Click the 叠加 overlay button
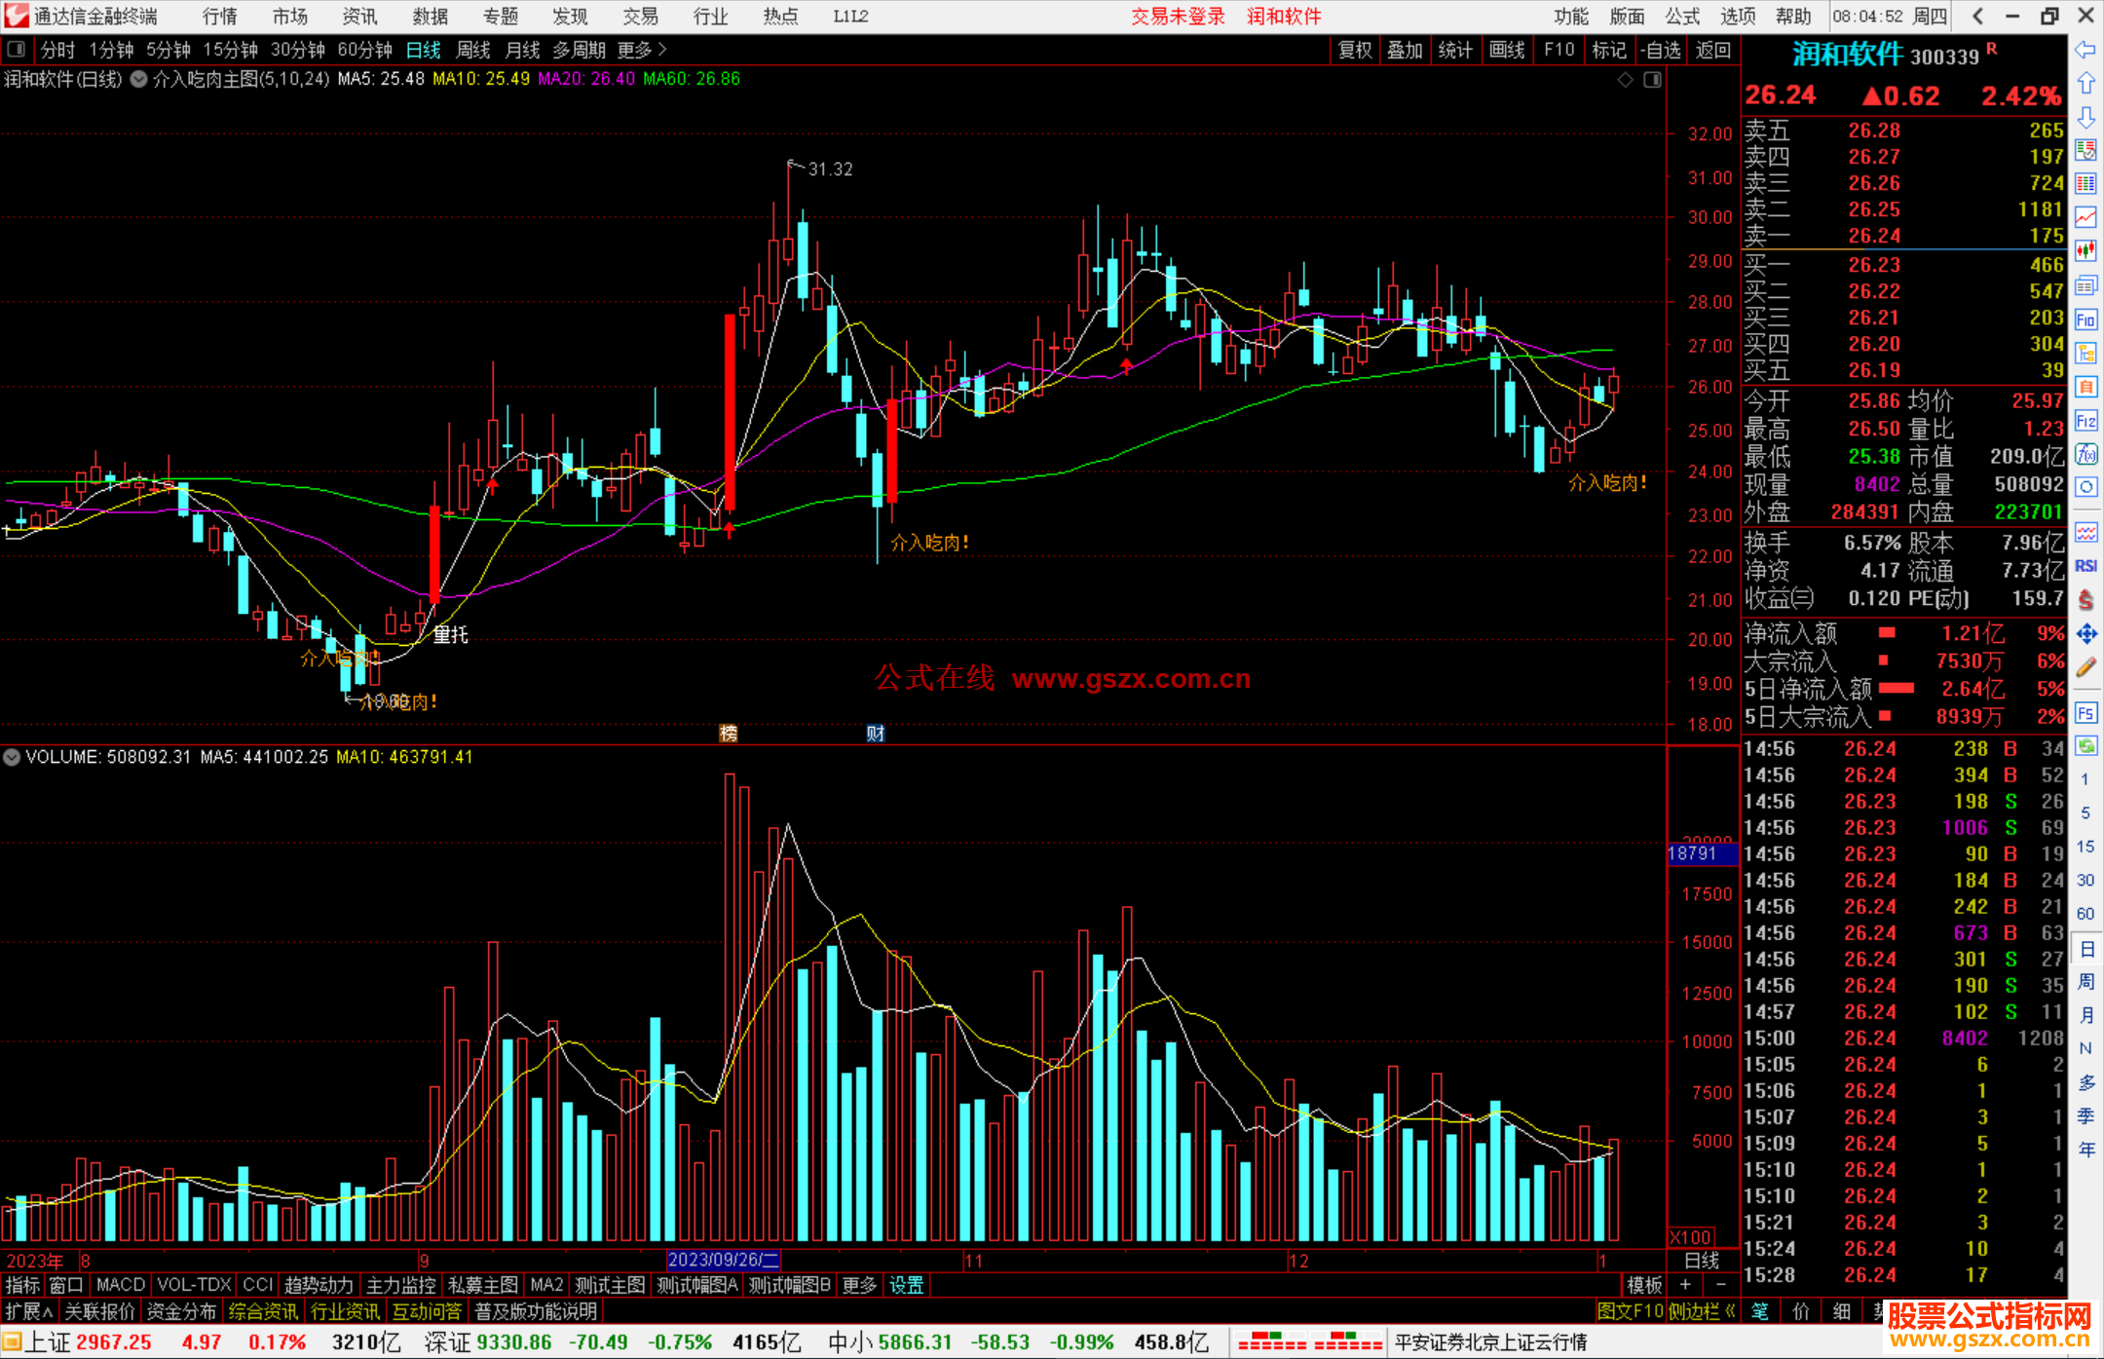The image size is (2104, 1359). point(1405,50)
